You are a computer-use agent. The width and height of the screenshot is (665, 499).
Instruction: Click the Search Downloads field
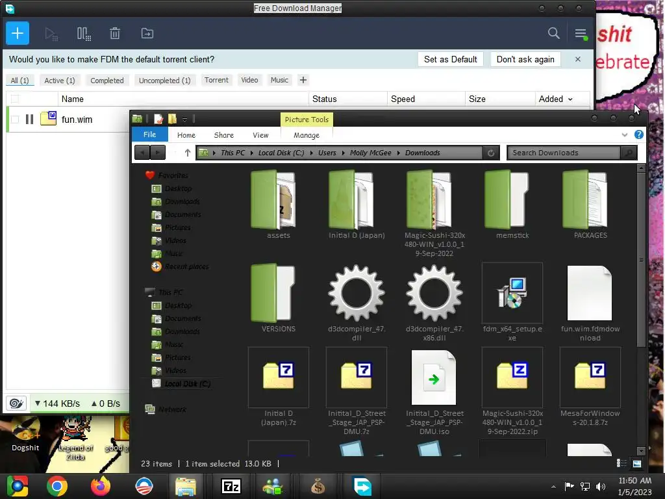564,153
